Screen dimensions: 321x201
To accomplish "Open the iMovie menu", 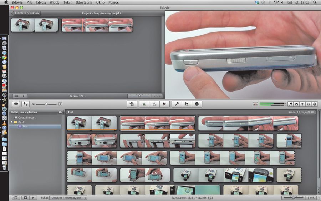I will click(x=17, y=2).
